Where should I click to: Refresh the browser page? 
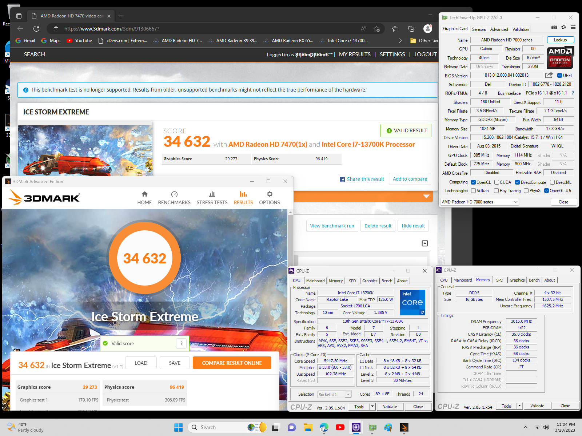coord(36,29)
